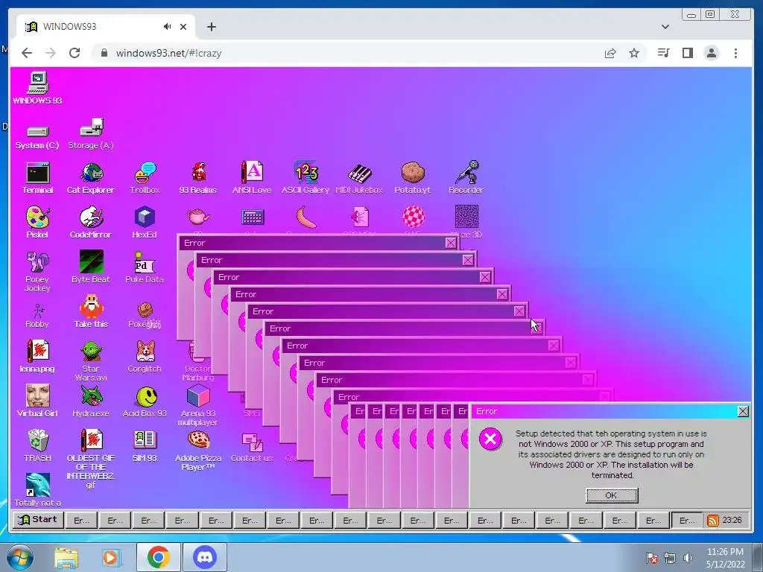Open the banana desktop icon

click(x=306, y=217)
